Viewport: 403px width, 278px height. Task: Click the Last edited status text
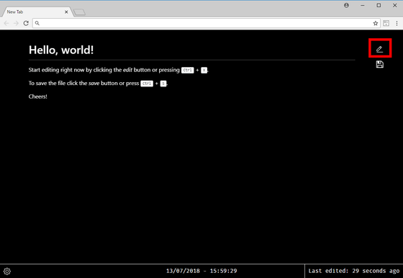pyautogui.click(x=353, y=271)
